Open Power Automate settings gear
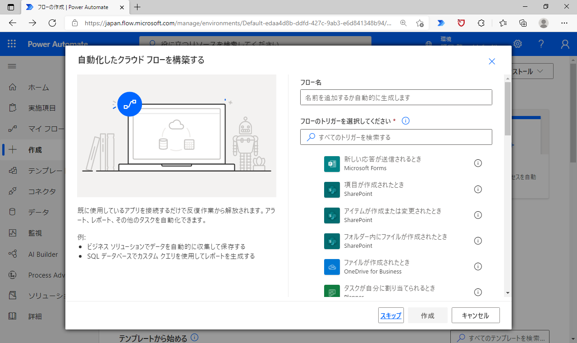The width and height of the screenshot is (577, 343). [517, 44]
